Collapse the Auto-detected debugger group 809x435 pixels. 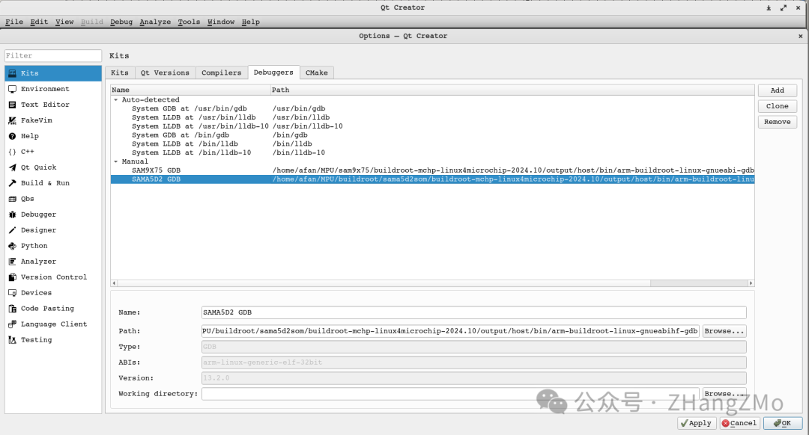116,100
